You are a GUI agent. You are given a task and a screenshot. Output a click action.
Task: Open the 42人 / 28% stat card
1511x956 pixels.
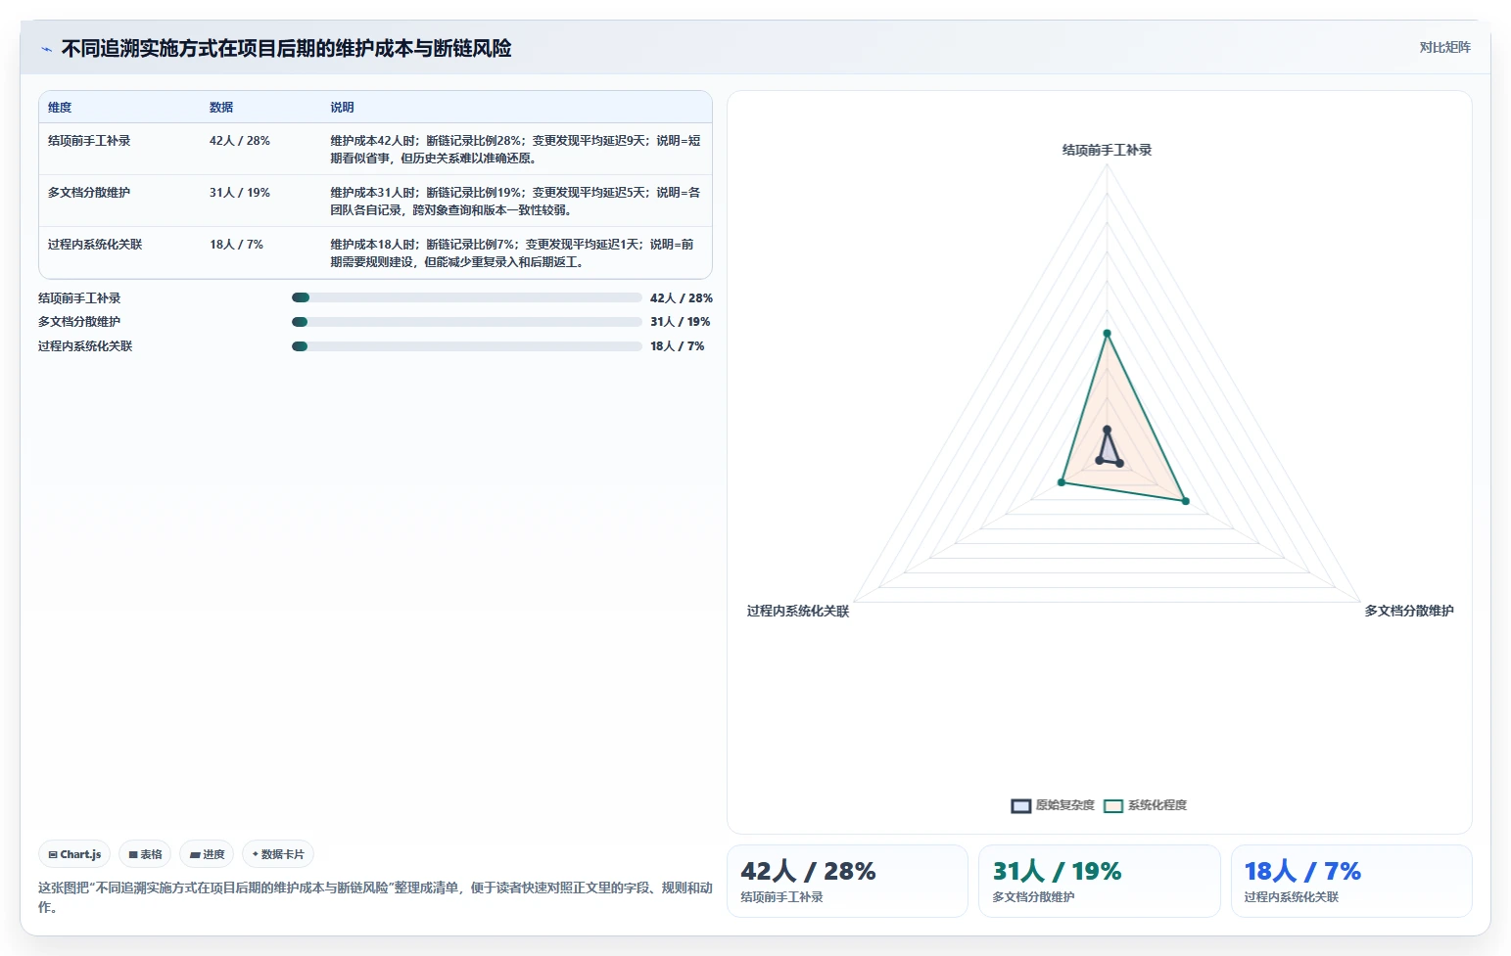click(x=847, y=881)
